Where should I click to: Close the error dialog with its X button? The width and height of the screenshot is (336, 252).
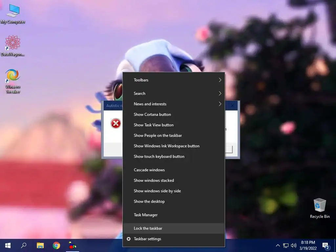(232, 105)
